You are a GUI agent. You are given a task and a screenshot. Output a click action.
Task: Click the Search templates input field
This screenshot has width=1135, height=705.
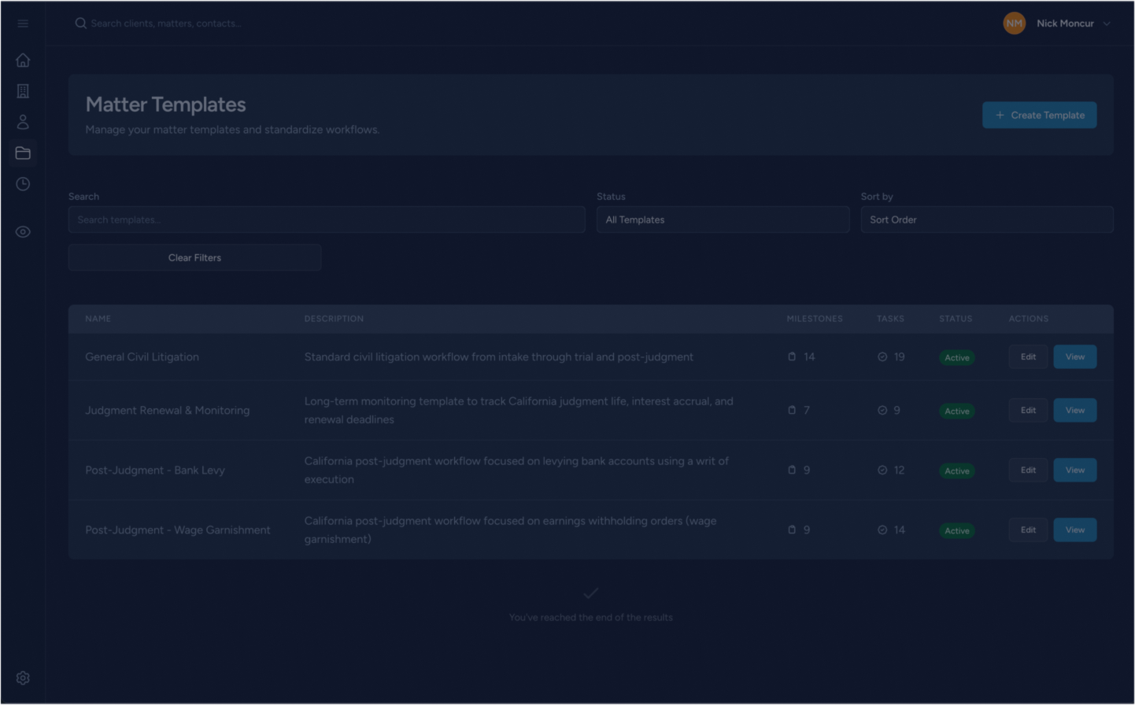(x=327, y=220)
